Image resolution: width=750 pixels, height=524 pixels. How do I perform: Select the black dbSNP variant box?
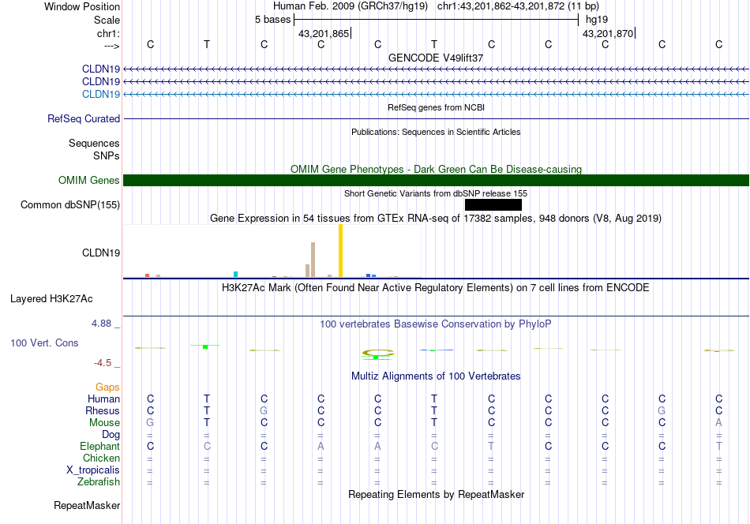[x=493, y=204]
